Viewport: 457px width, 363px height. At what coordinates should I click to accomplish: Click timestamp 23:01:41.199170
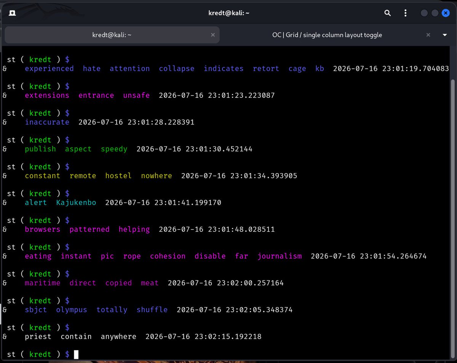coord(188,202)
